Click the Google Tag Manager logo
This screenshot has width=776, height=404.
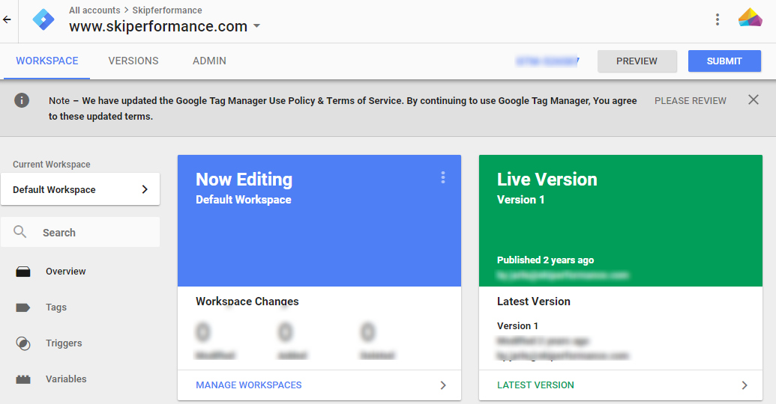coord(43,19)
